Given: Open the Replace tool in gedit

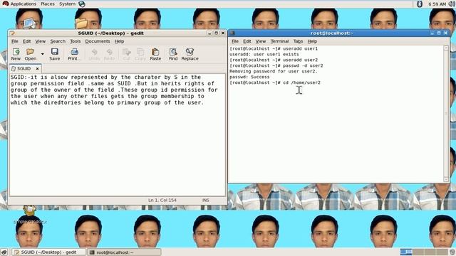Looking at the screenshot, I should tap(190, 54).
